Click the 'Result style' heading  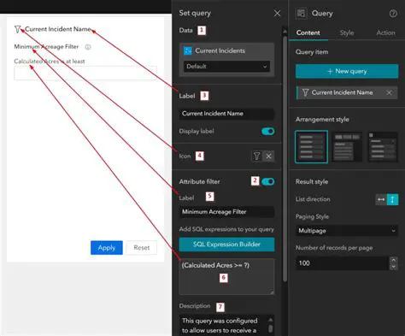tap(312, 182)
